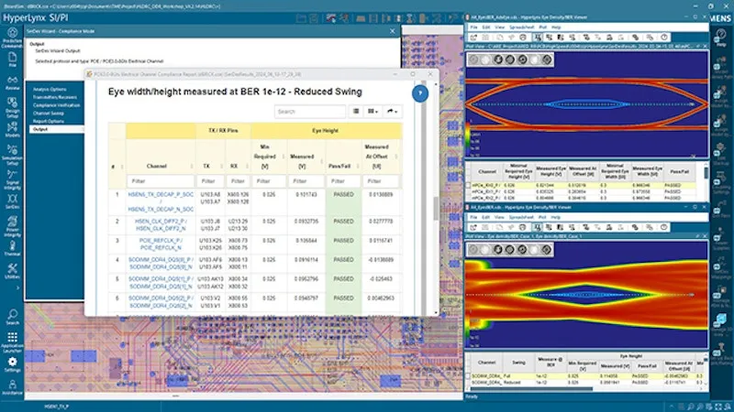Click the first round plot control in bottom viewer
Screen dimensions: 734x412
click(x=473, y=249)
